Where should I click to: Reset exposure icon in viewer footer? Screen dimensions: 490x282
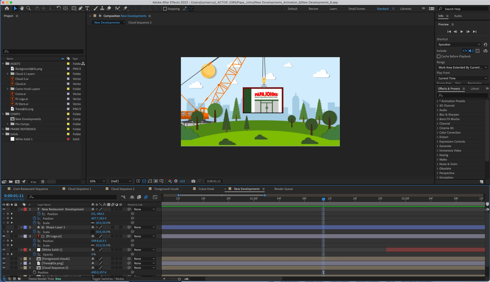(176, 181)
